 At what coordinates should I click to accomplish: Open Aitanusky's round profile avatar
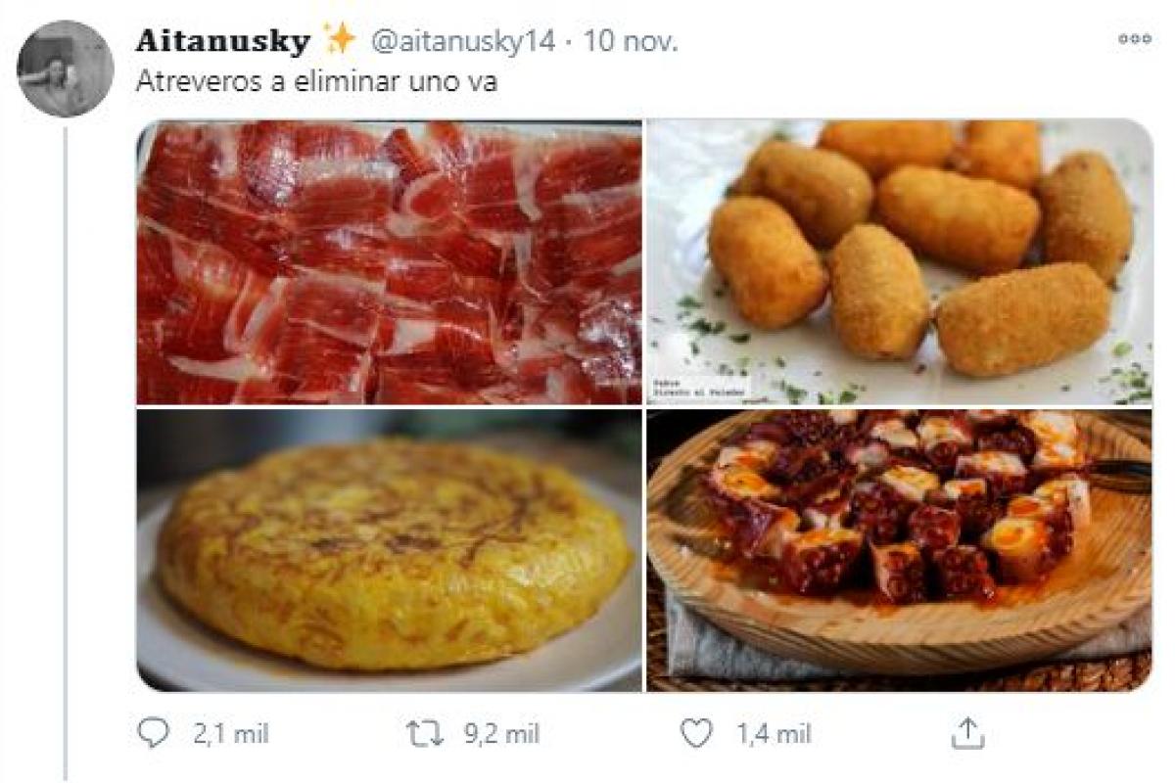[x=66, y=69]
